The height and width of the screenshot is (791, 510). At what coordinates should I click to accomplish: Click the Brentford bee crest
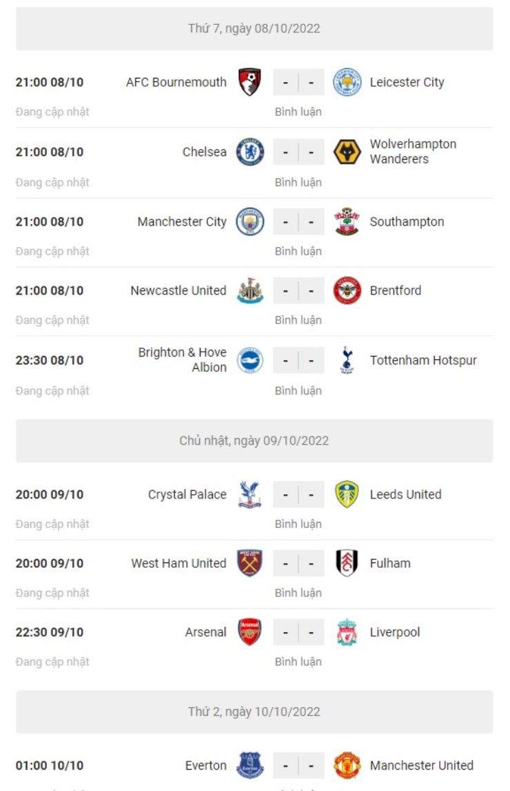pyautogui.click(x=347, y=291)
